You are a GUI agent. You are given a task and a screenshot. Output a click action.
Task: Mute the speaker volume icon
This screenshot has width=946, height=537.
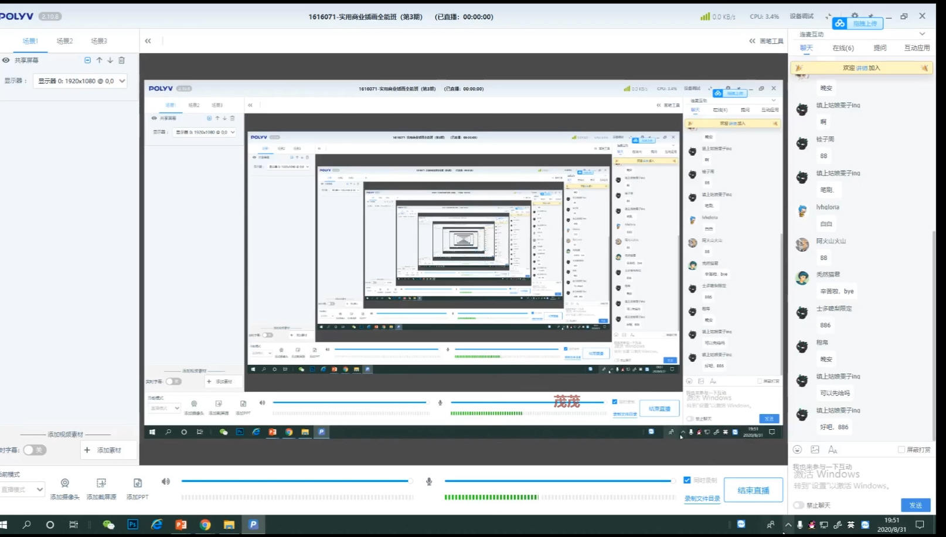click(x=166, y=481)
